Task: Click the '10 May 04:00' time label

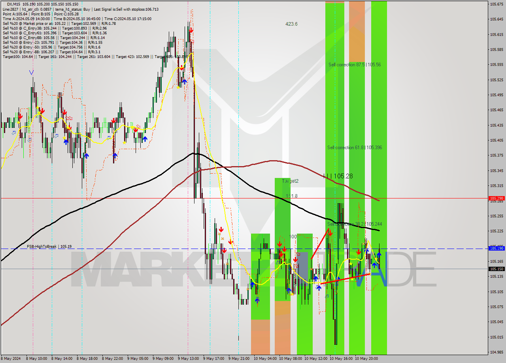Action: coord(265,359)
